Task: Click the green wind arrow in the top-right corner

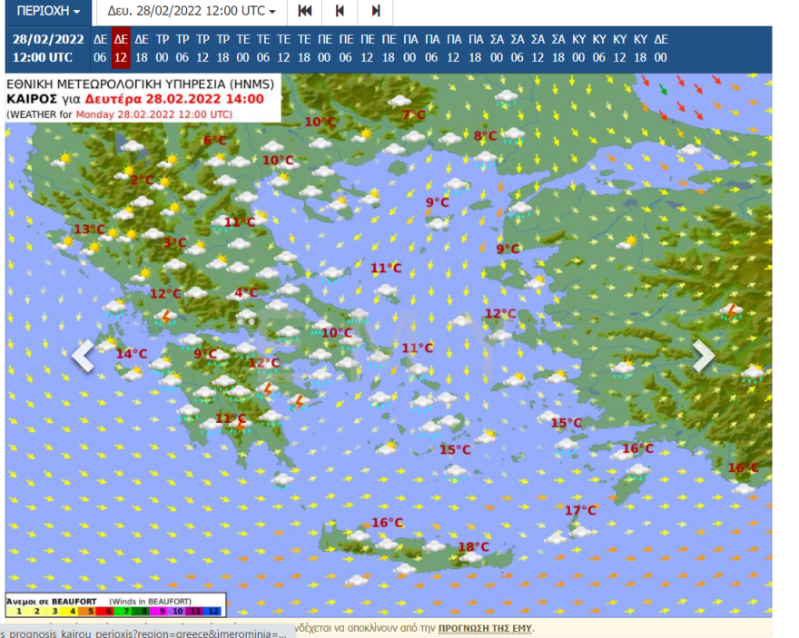Action: click(664, 90)
